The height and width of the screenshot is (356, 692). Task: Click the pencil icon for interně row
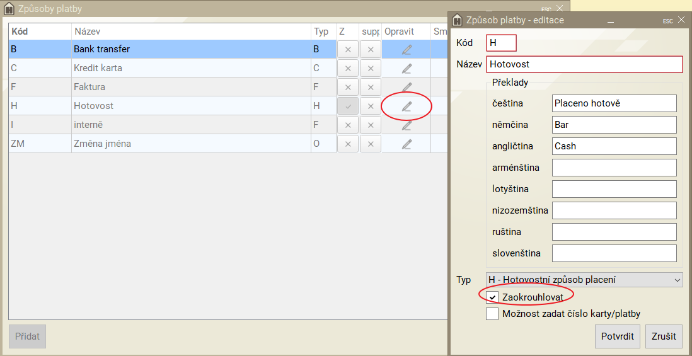407,125
